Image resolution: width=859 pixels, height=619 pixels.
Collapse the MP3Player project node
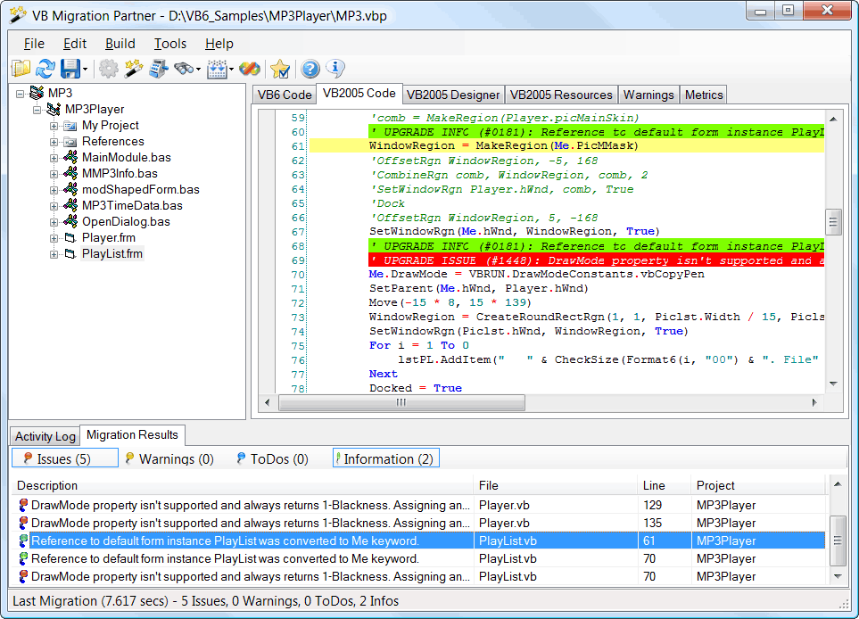pyautogui.click(x=37, y=110)
